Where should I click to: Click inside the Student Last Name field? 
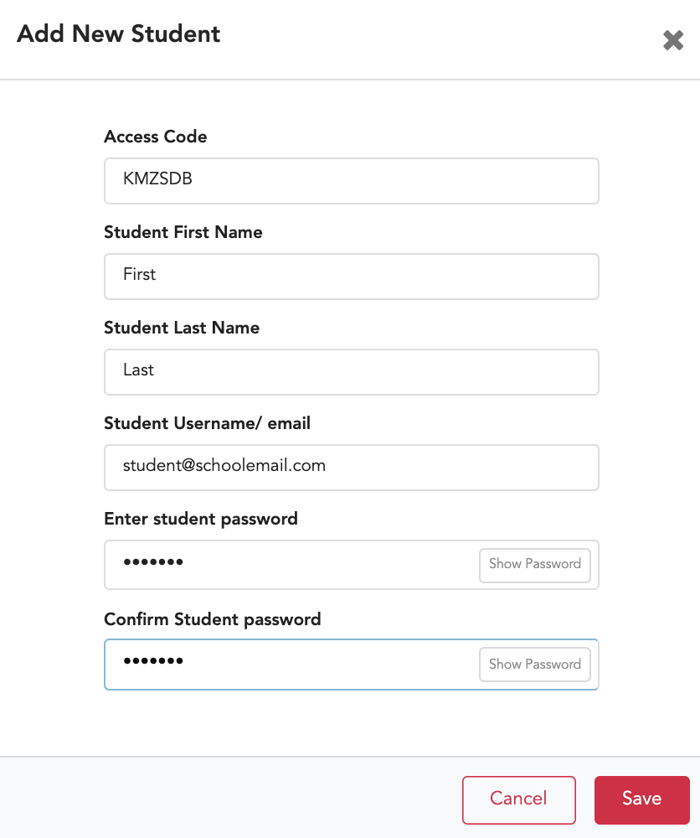(x=352, y=371)
